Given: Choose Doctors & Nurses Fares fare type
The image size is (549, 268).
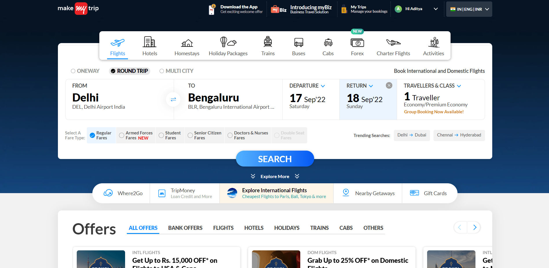Looking at the screenshot, I should [x=248, y=135].
